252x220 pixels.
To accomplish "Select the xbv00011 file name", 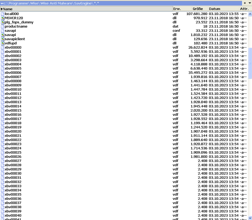I will 13,94.
